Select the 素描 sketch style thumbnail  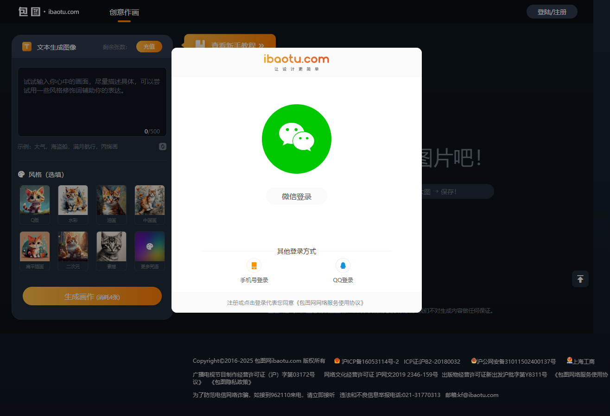[x=111, y=246]
